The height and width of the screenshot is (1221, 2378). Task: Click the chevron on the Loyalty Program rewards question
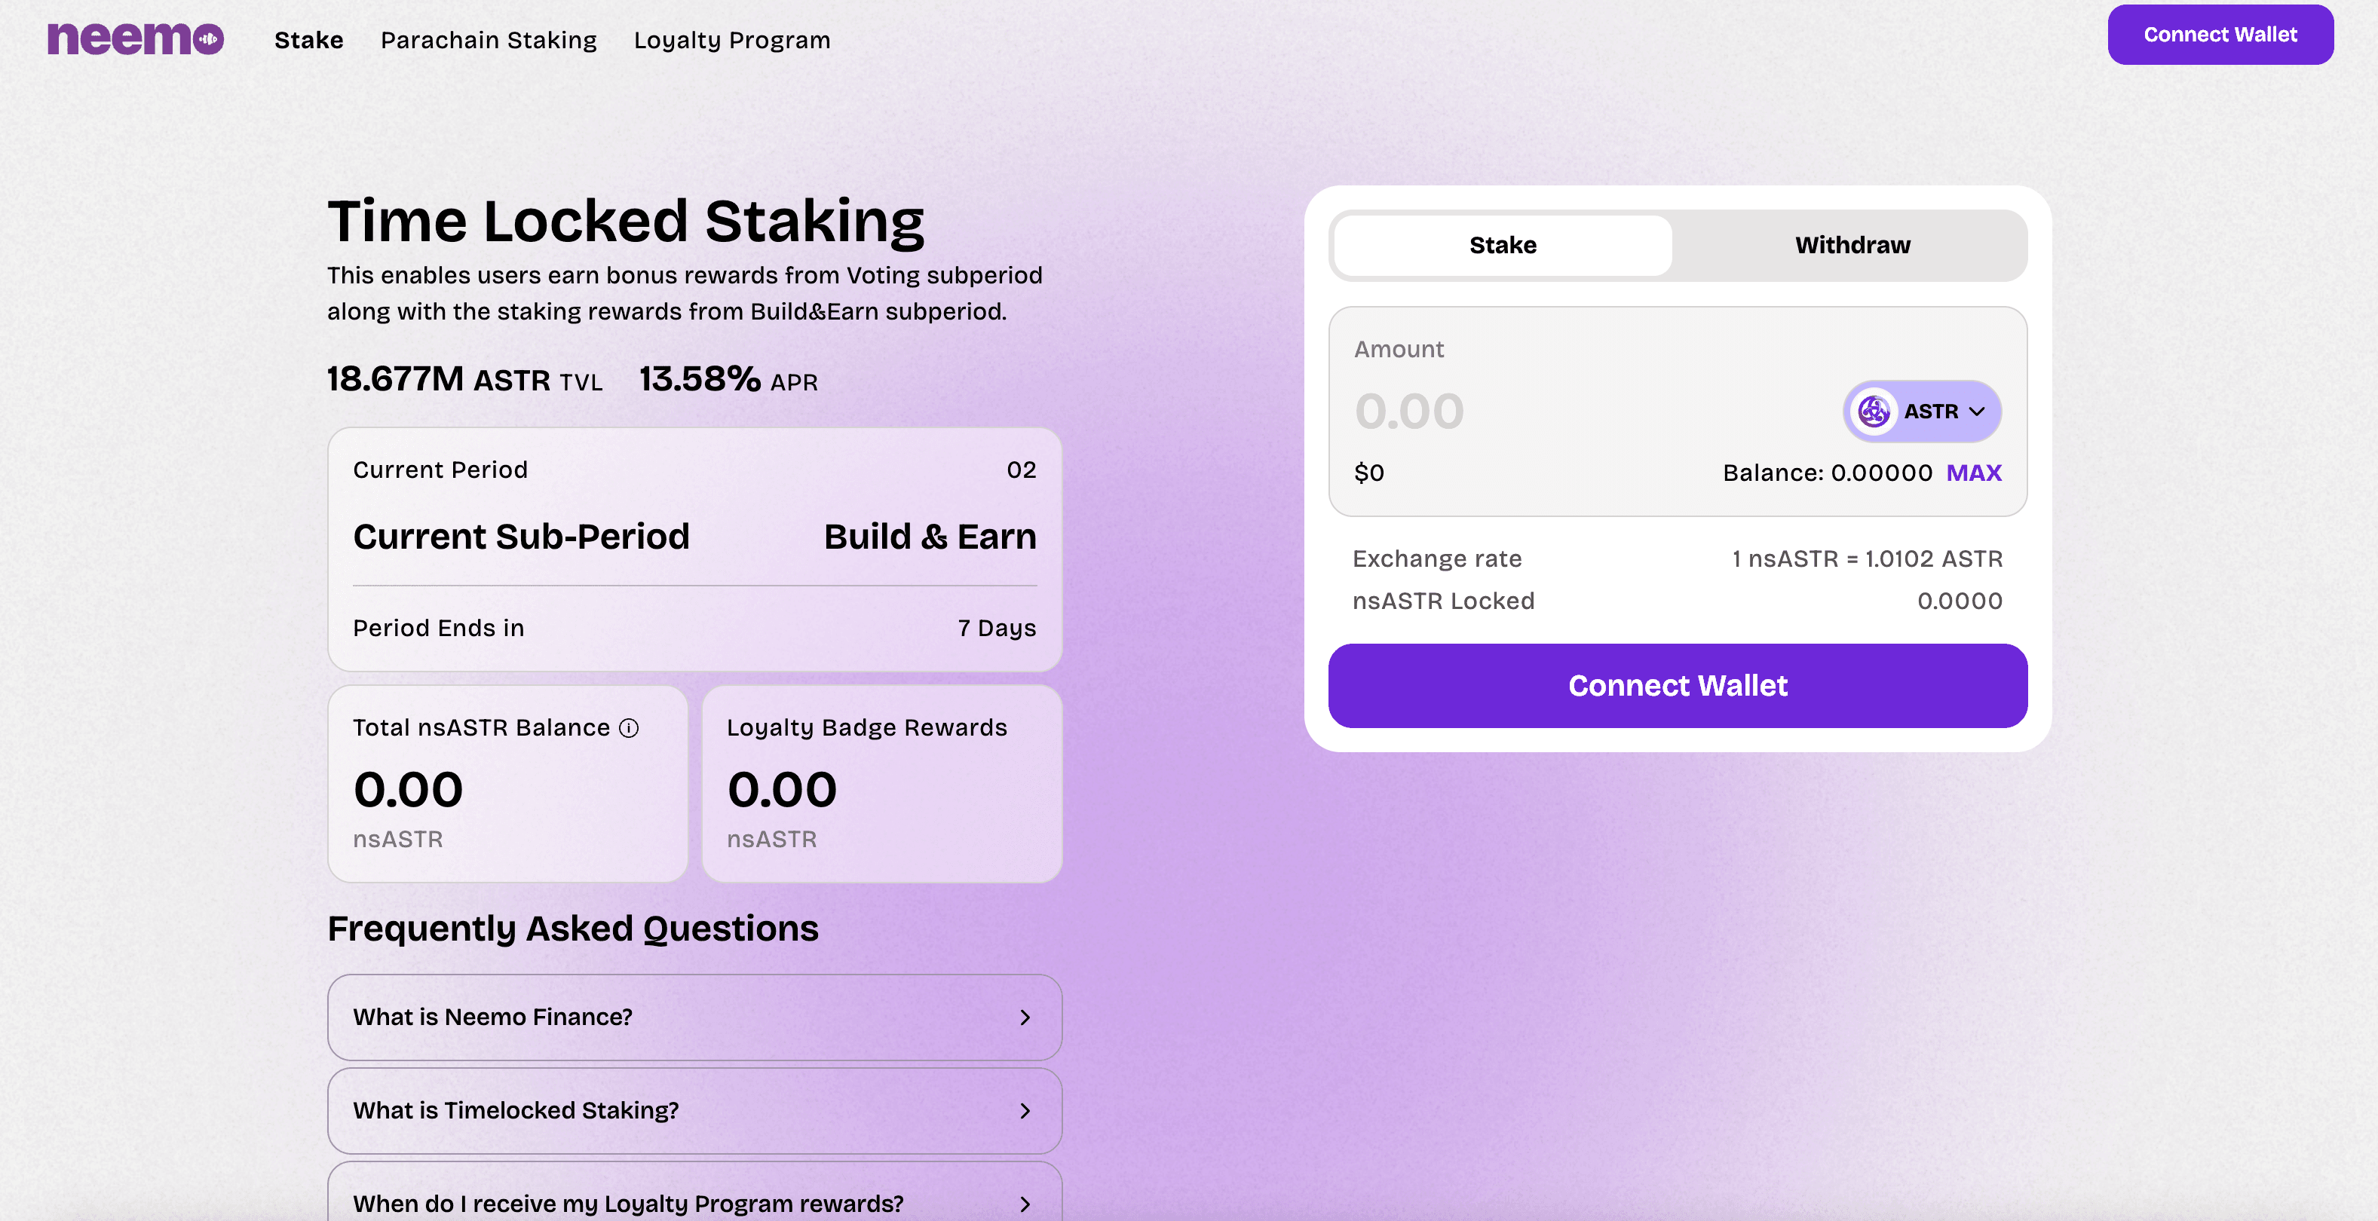pos(1025,1204)
